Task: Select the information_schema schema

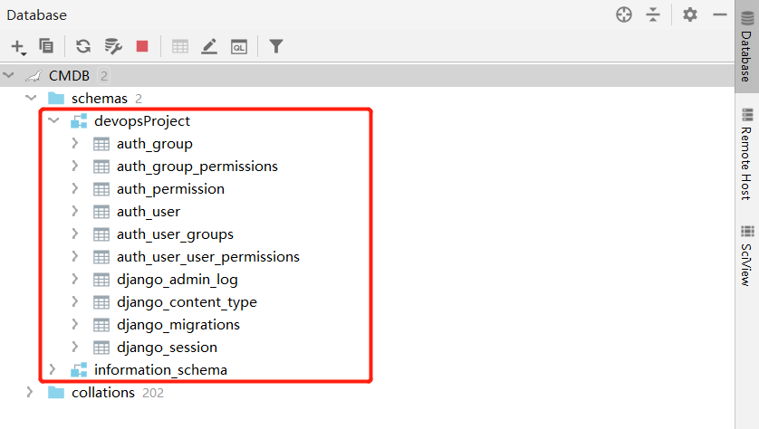Action: tap(160, 370)
